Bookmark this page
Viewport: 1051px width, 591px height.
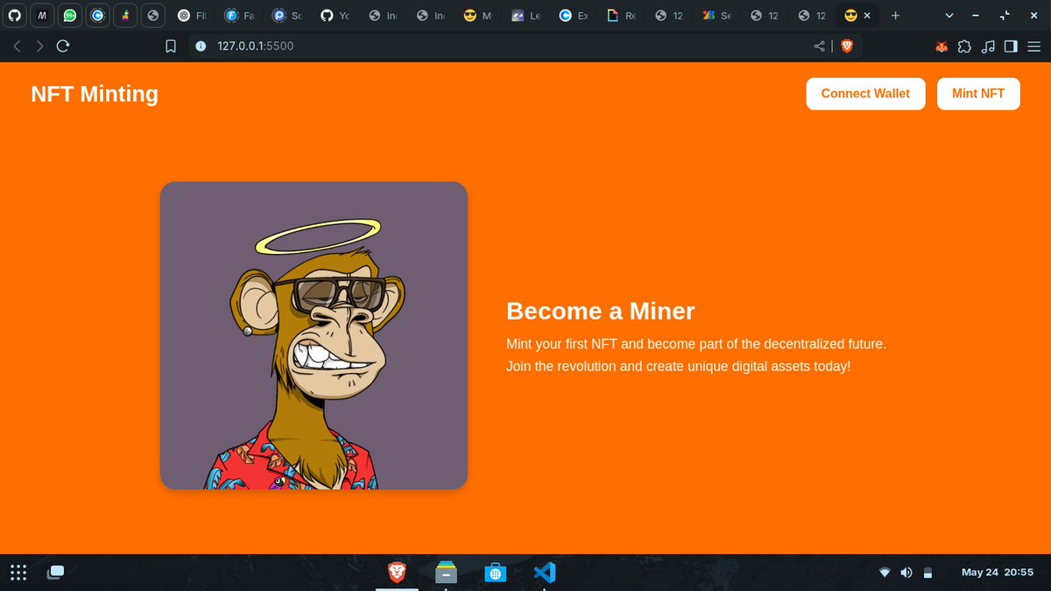pos(172,46)
